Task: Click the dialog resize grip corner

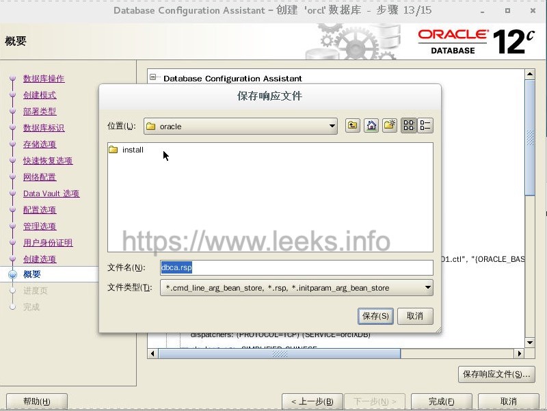Action: point(438,330)
